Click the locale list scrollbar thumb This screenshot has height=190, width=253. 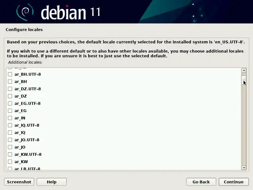coord(244,80)
